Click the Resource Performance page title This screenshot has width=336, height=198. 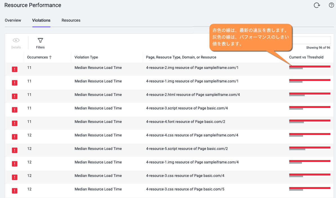[x=33, y=5]
